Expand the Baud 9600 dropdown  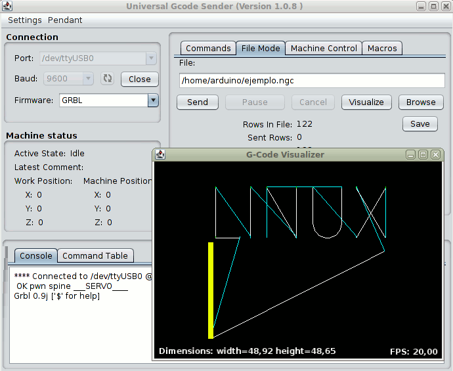click(88, 79)
